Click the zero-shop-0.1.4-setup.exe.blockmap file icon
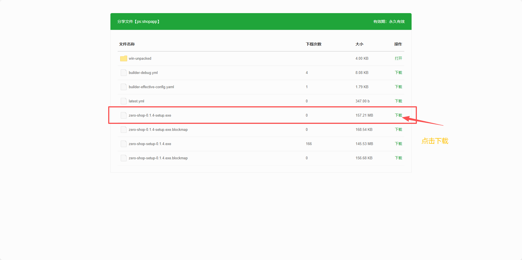Viewport: 522px width, 260px height. pyautogui.click(x=124, y=130)
